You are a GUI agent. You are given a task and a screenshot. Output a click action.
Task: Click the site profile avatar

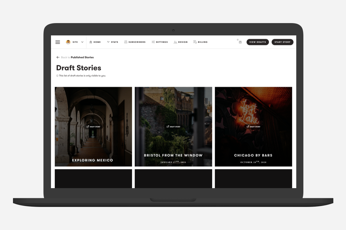pyautogui.click(x=68, y=42)
